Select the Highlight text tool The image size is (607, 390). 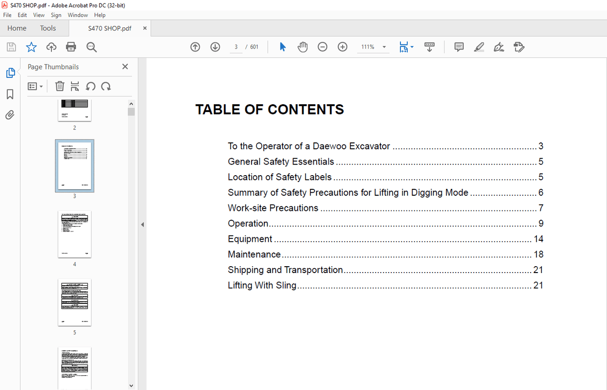(x=479, y=46)
